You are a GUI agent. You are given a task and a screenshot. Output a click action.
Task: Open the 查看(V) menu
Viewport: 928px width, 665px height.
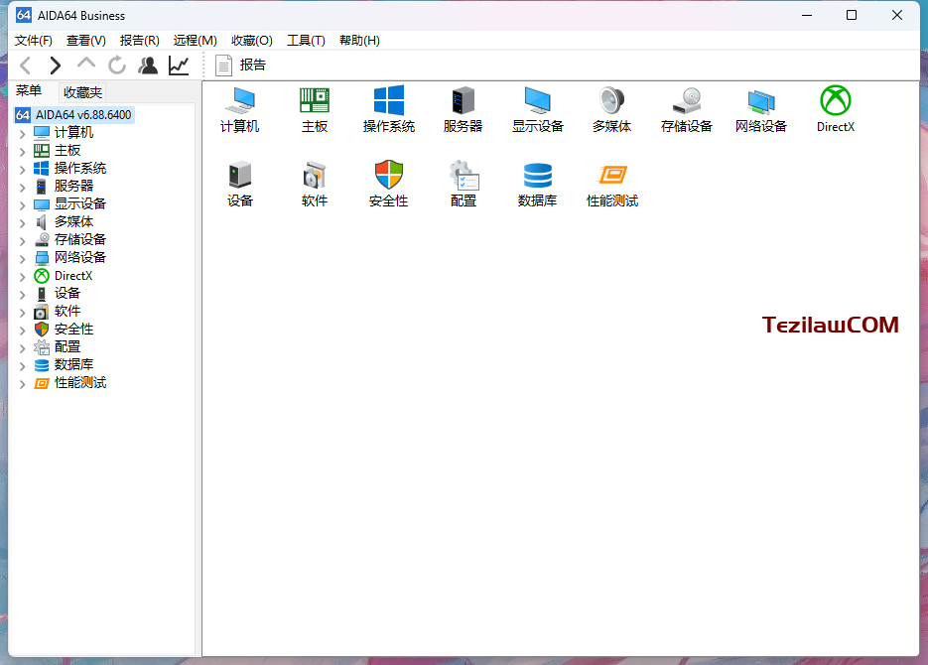click(85, 41)
